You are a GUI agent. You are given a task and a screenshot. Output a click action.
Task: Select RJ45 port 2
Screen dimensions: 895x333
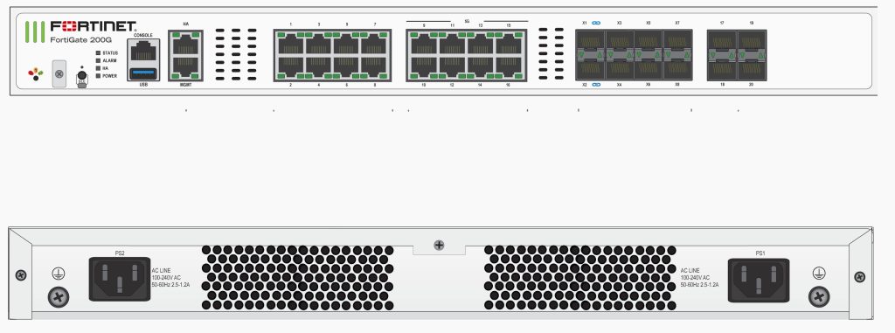tap(290, 67)
